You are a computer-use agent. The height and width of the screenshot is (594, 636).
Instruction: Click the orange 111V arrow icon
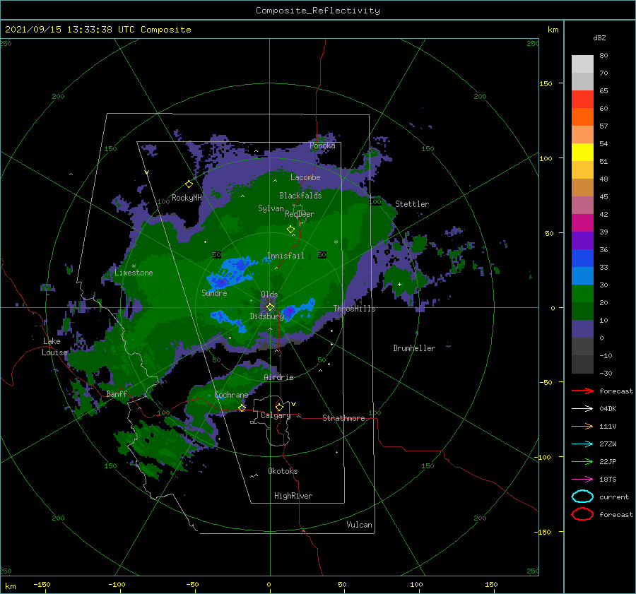pyautogui.click(x=582, y=426)
